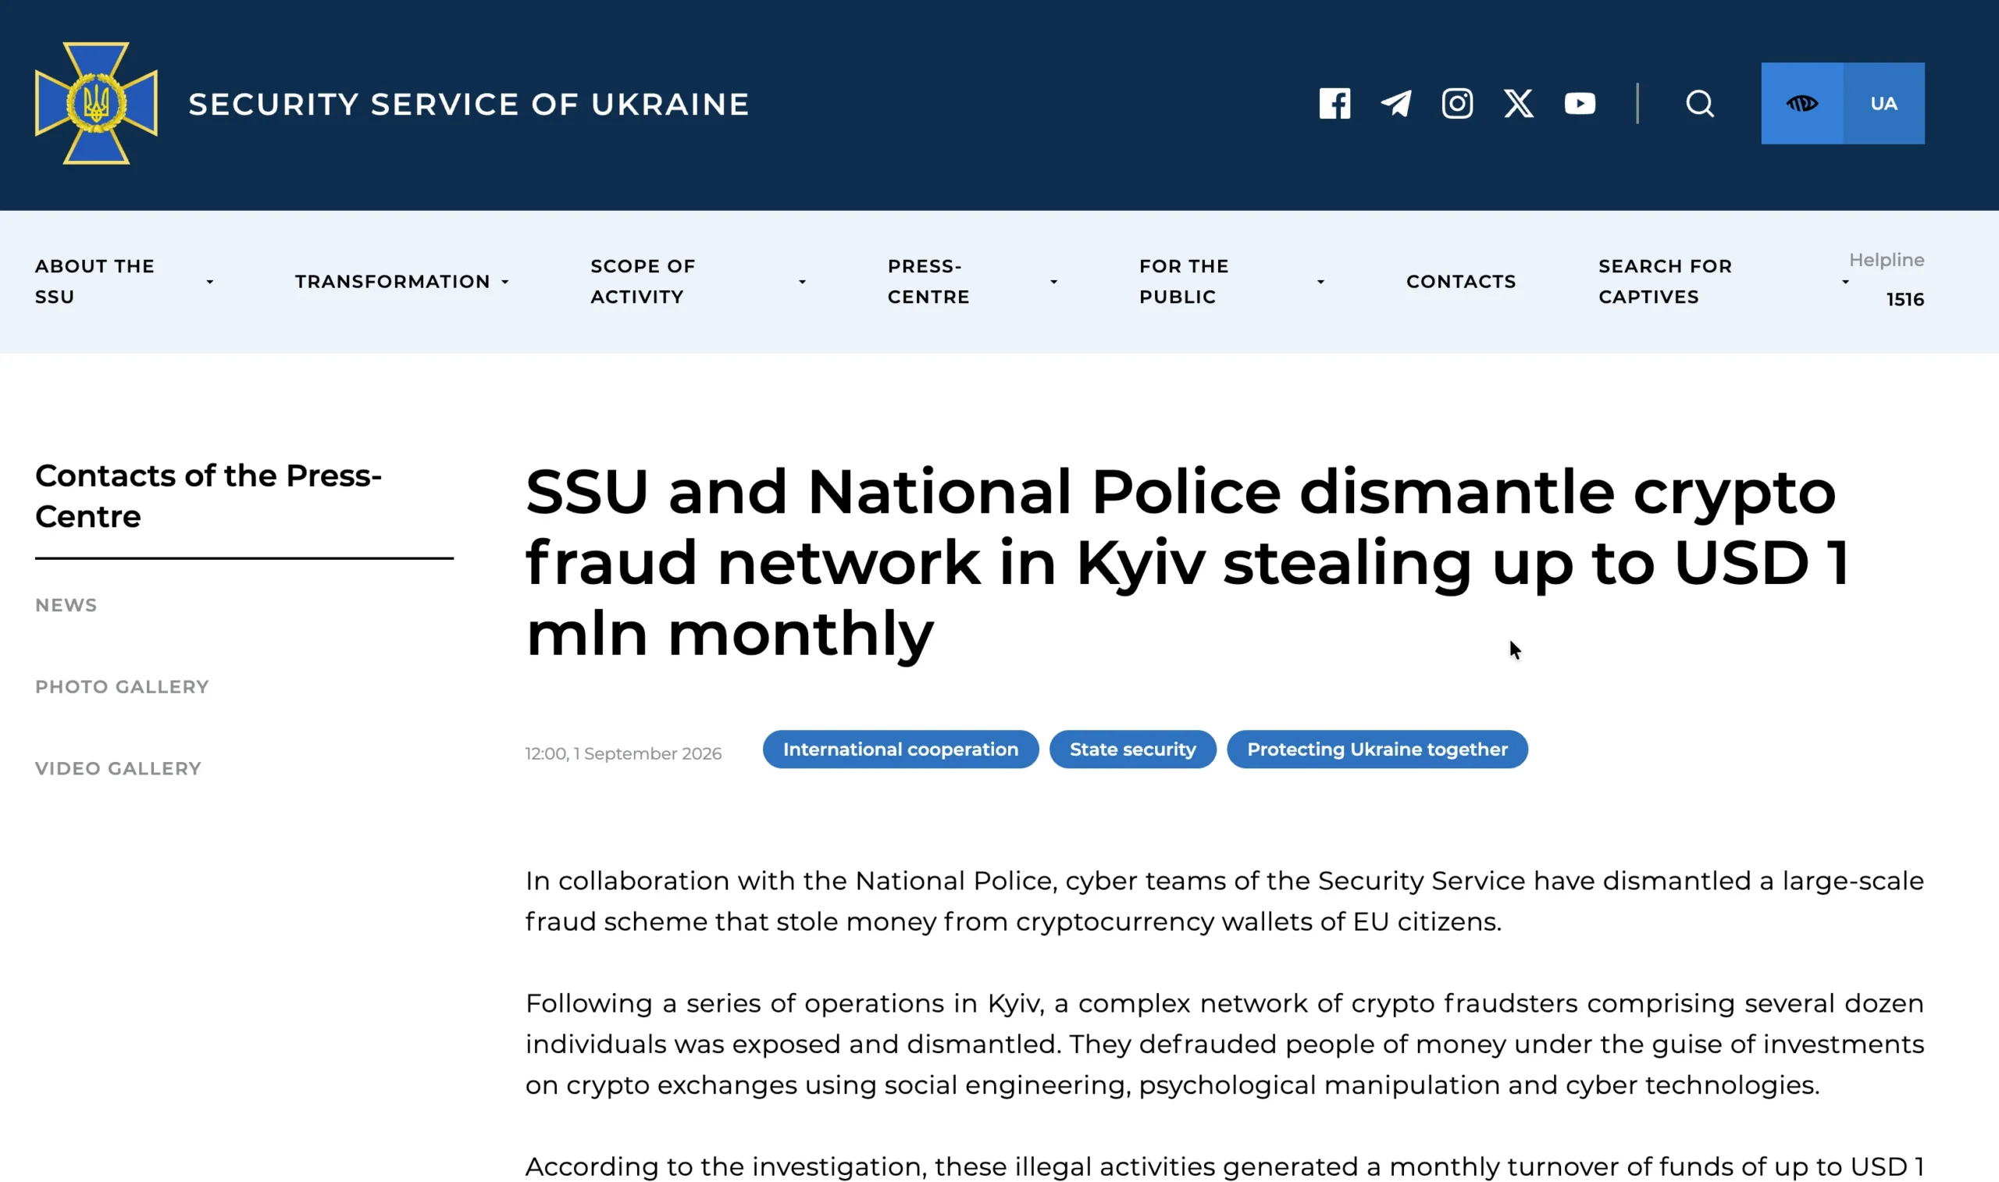Open the X social icon
The image size is (1999, 1182).
click(x=1518, y=104)
